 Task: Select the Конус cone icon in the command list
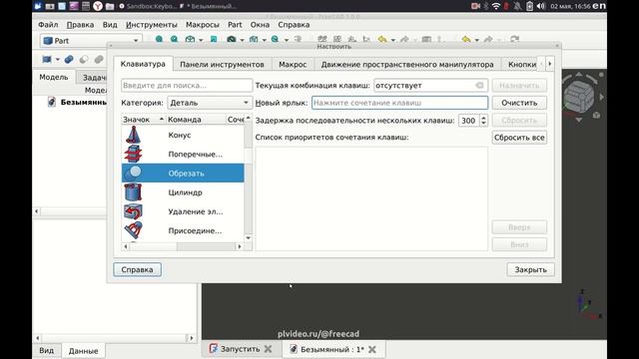click(133, 135)
